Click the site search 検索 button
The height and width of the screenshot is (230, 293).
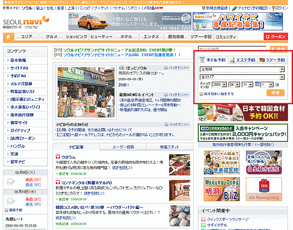[279, 49]
